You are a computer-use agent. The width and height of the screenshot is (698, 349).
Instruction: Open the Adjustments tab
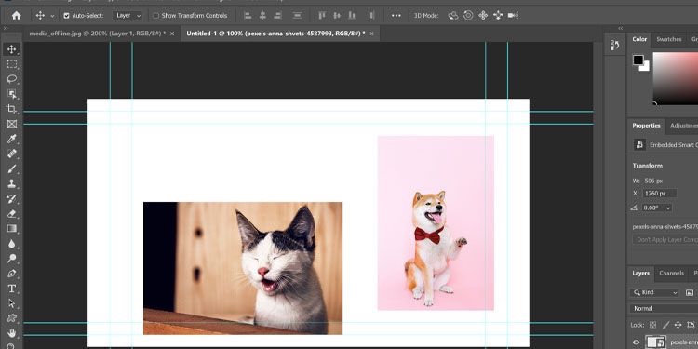click(683, 126)
